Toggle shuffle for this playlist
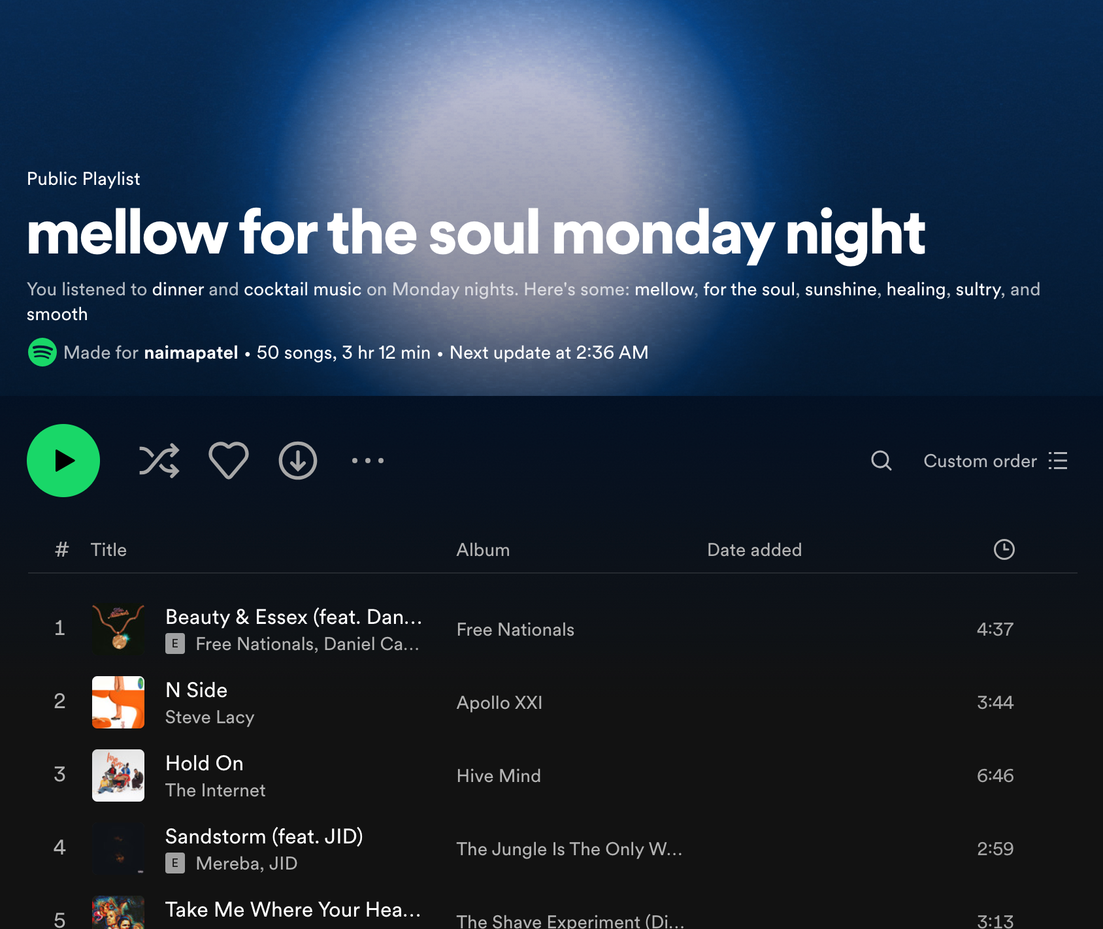This screenshot has height=929, width=1103. click(159, 461)
